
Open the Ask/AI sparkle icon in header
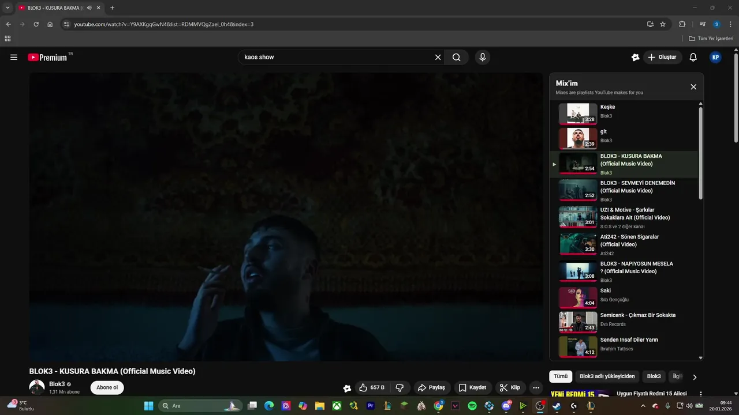(636, 57)
